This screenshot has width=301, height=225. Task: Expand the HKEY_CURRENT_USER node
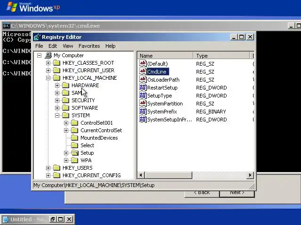coord(48,70)
